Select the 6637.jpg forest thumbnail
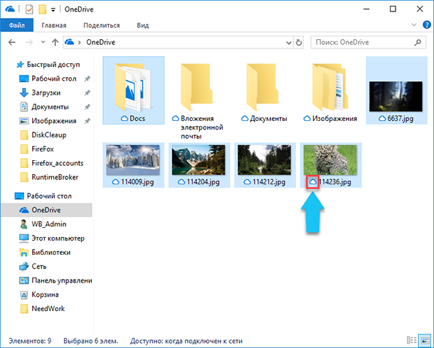Screen dimensions: 434x348 (396, 90)
